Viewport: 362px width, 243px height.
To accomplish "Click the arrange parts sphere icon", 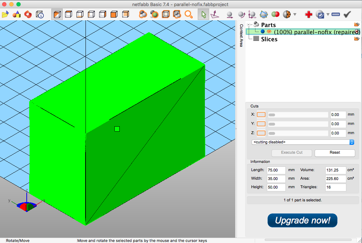I will click(x=264, y=14).
